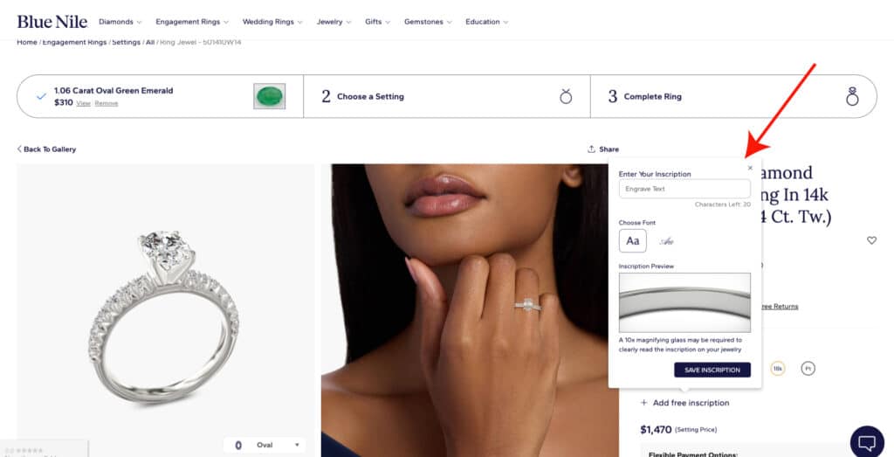This screenshot has width=894, height=457.
Task: Select the Aa sans-serif font option
Action: click(633, 240)
